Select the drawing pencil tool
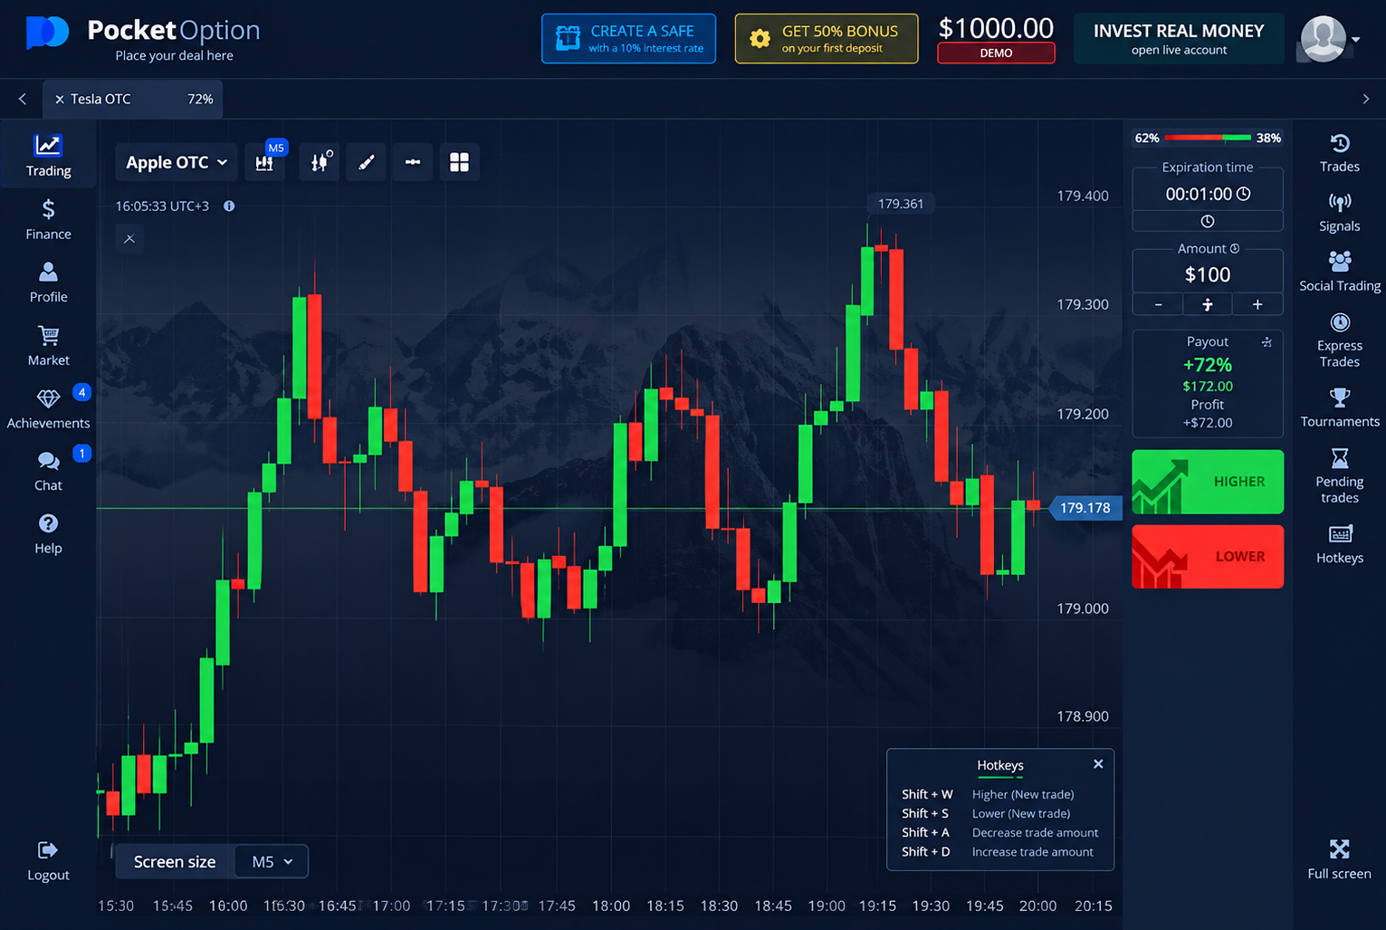Screen dimensions: 1386x930 (366, 162)
